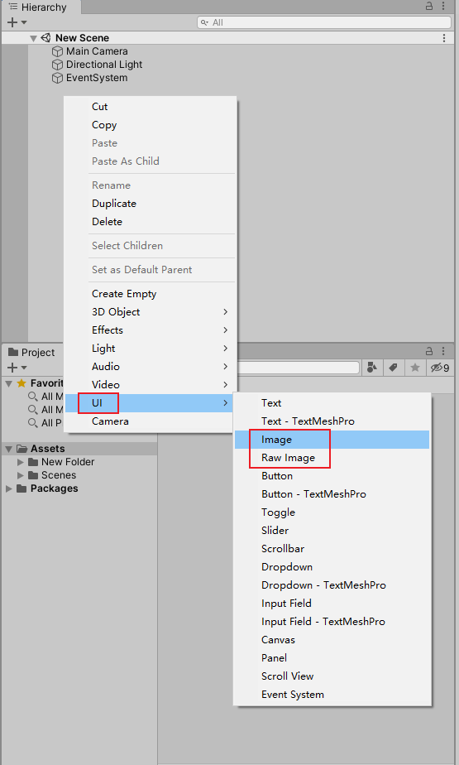Collapse the New Scene foldout arrow
The width and height of the screenshot is (459, 765).
[x=33, y=38]
